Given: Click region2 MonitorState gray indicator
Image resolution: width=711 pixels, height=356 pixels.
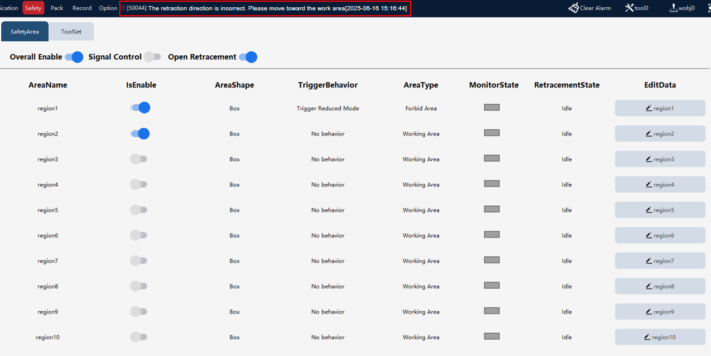Looking at the screenshot, I should coord(492,132).
